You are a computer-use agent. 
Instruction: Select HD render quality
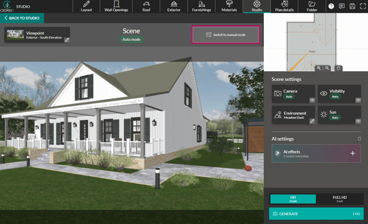tap(293, 199)
